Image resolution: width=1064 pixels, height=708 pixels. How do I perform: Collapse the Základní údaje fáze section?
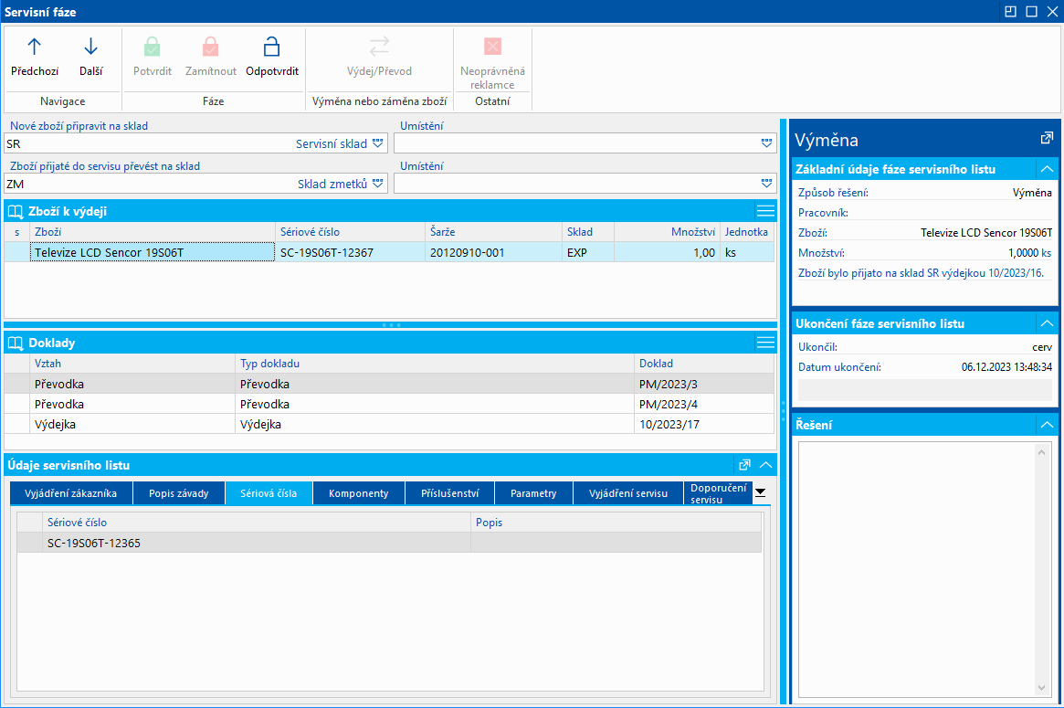point(1047,169)
